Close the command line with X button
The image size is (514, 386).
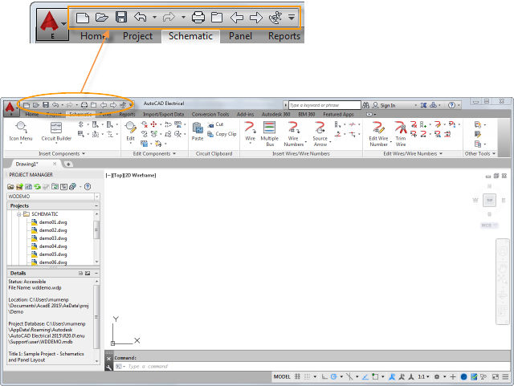pos(109,359)
